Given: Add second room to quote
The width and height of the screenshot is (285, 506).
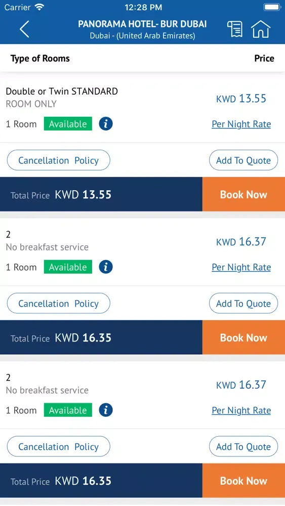Looking at the screenshot, I should pos(243,303).
